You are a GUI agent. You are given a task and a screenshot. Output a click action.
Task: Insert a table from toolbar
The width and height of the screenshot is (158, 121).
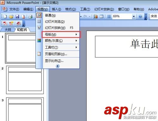(x=102, y=17)
